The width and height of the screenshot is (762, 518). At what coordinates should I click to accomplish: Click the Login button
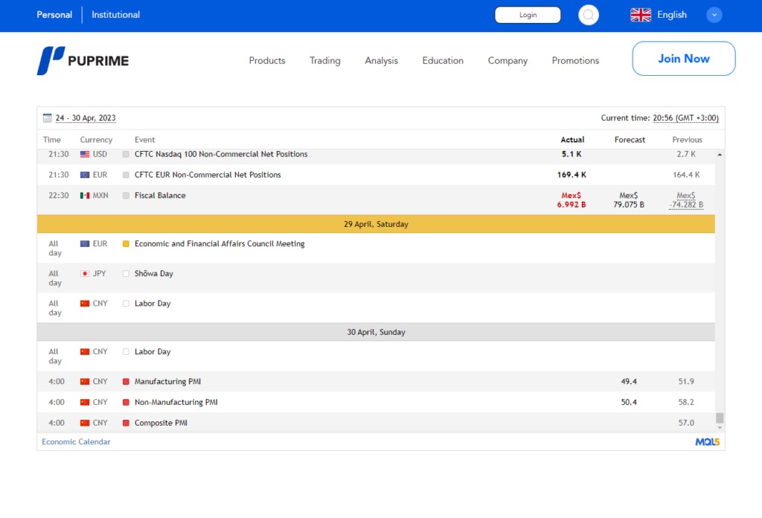[x=528, y=15]
